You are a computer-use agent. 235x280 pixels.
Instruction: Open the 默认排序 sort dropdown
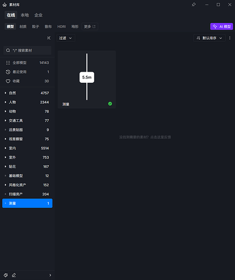coord(209,38)
